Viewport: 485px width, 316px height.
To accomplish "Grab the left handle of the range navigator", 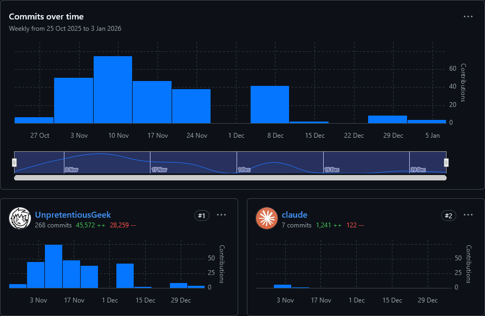I will coord(15,162).
